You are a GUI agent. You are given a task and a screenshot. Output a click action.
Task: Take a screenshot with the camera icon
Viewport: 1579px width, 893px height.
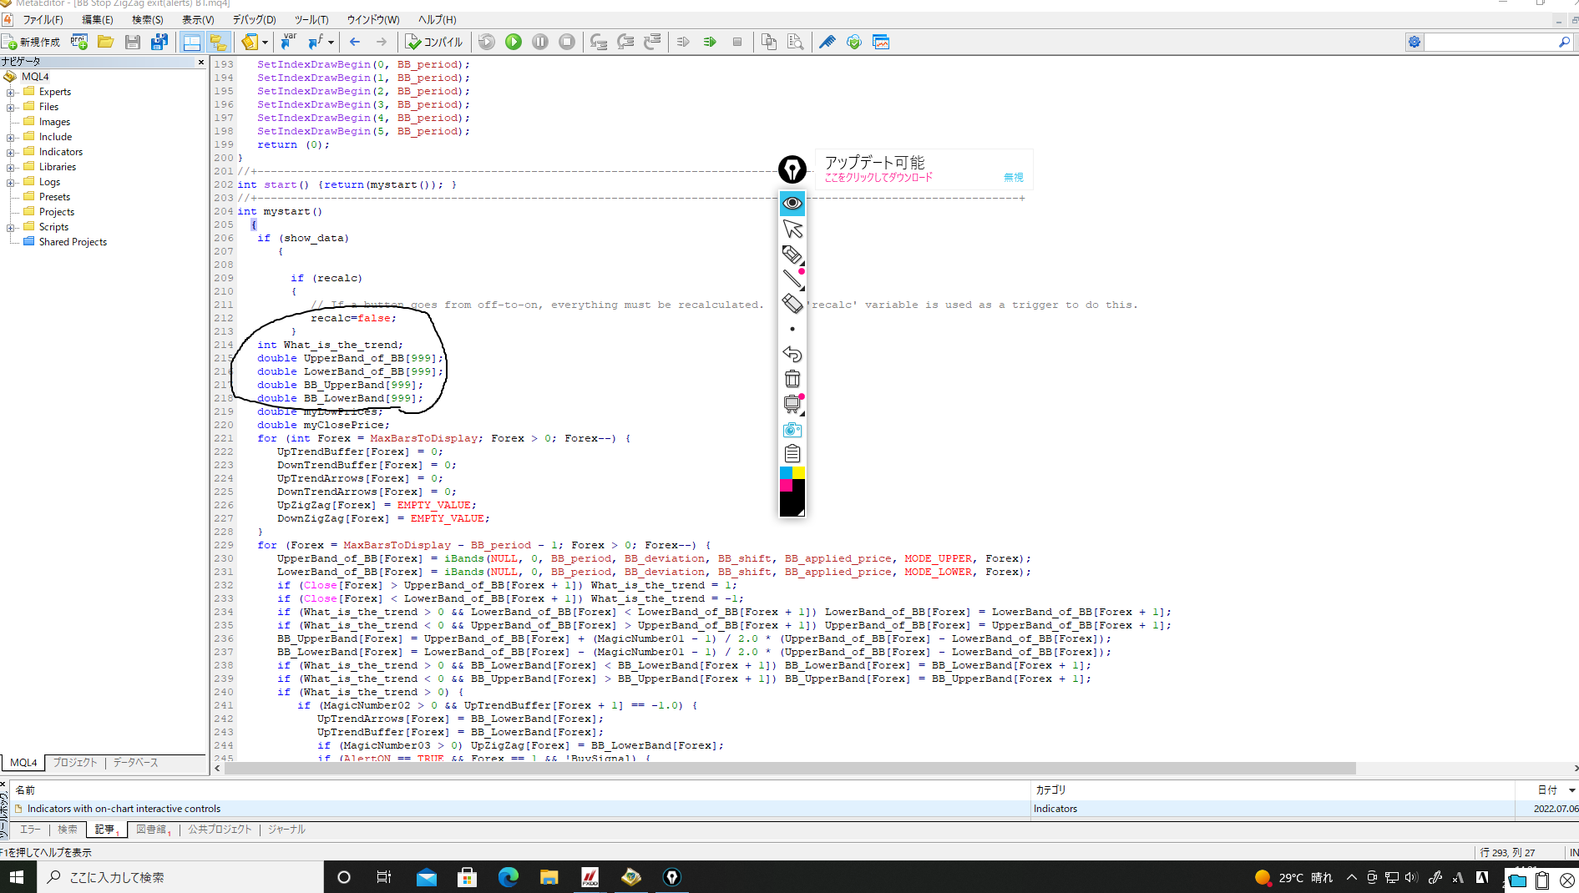tap(792, 430)
